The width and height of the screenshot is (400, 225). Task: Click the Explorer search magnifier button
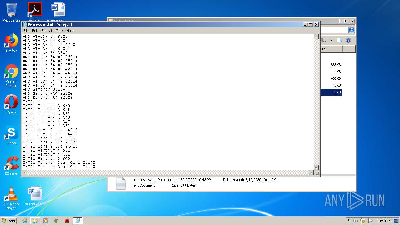pos(352,30)
